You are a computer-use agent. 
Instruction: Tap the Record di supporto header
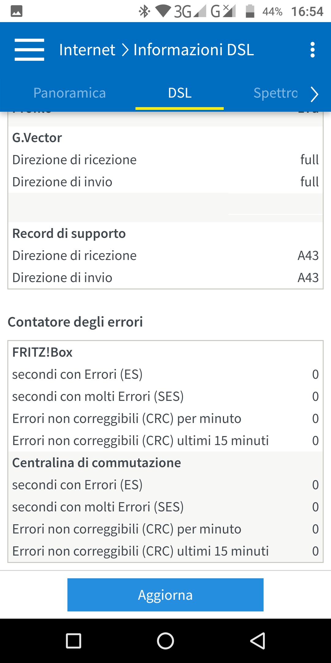(69, 234)
